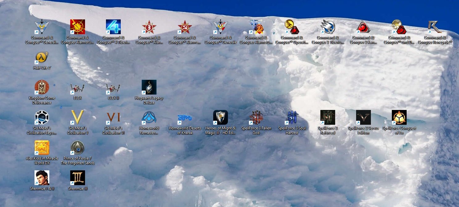
Task: Launch the red square hammer Alarmstufe shortcut
Action: [x=78, y=27]
